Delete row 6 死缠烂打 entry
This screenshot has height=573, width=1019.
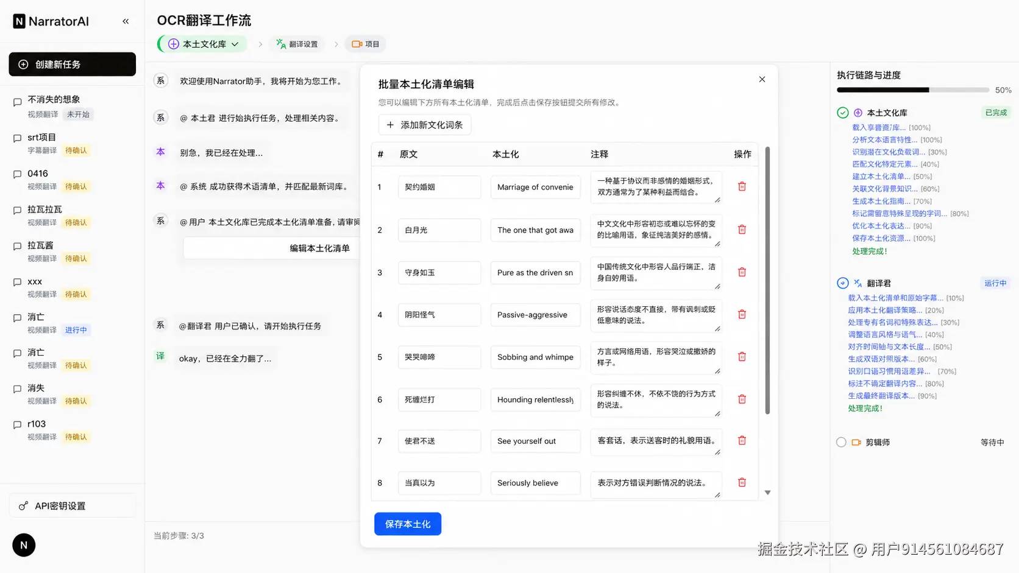pos(742,399)
